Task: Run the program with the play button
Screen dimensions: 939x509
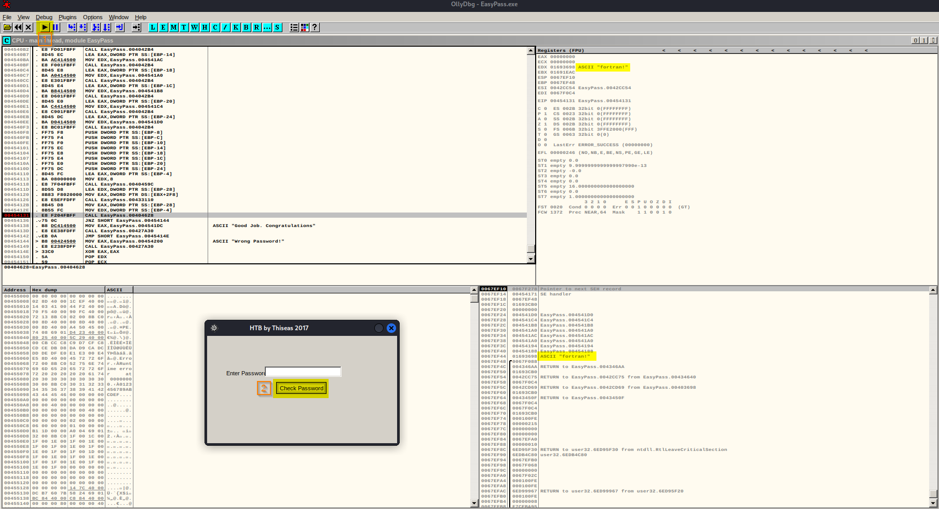Action: (x=45, y=27)
